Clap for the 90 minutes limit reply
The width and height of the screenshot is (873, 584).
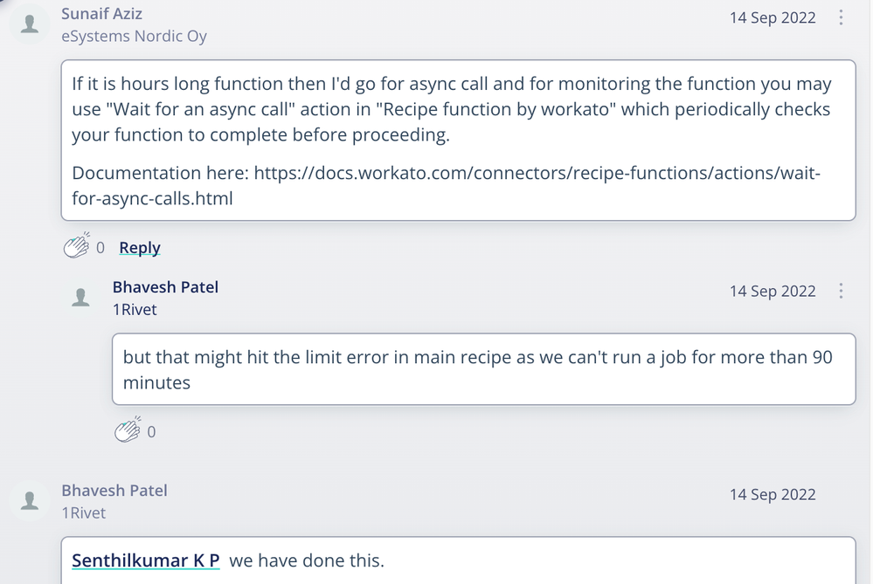click(x=128, y=430)
